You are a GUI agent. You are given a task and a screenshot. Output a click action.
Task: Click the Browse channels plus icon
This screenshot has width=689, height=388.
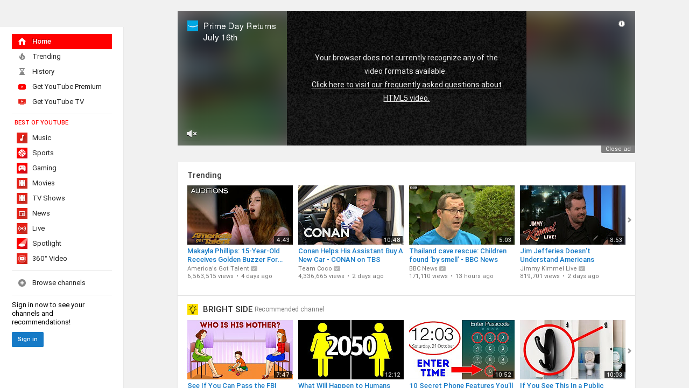[x=22, y=283]
